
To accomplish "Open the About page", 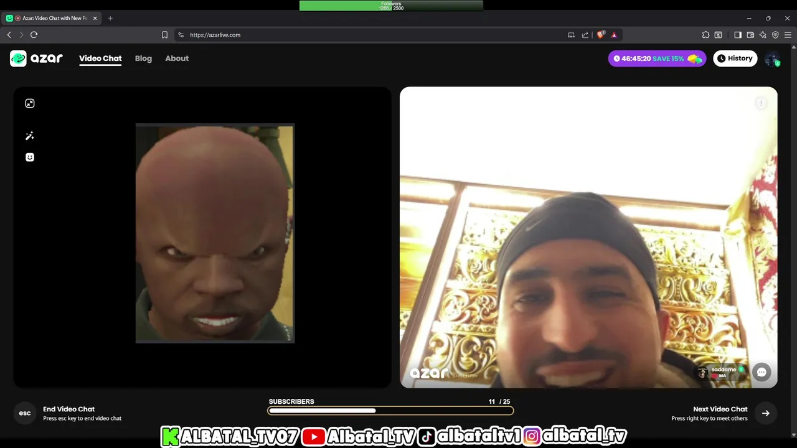I will coord(177,58).
